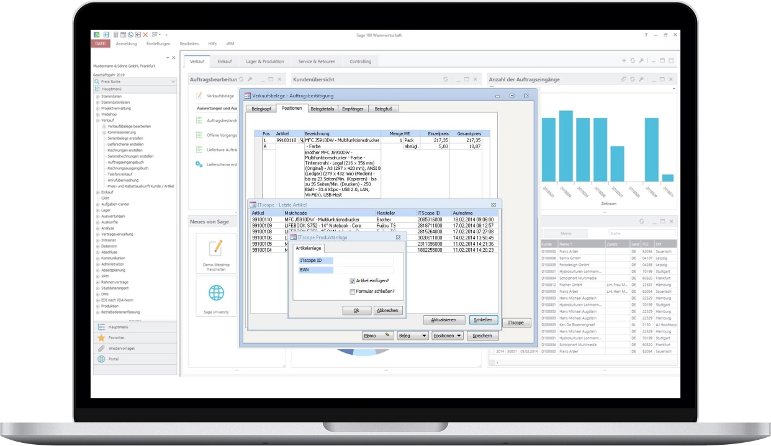The image size is (771, 446).
Task: Click the calculator icon in the quick access toolbar
Action: tap(115, 35)
